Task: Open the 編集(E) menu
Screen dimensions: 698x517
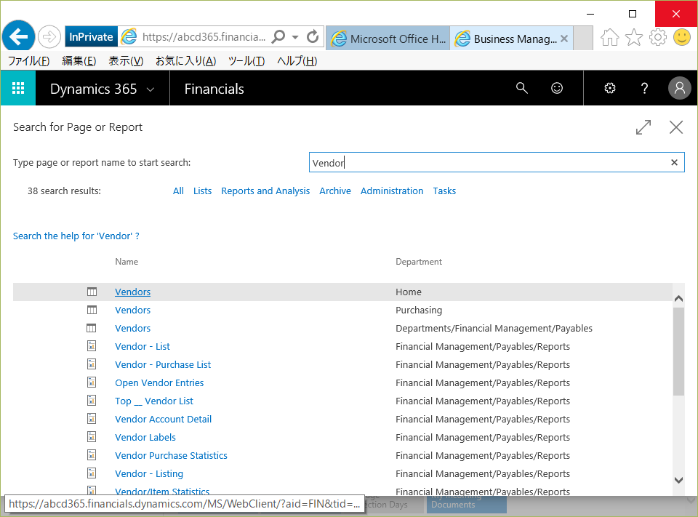Action: point(79,61)
